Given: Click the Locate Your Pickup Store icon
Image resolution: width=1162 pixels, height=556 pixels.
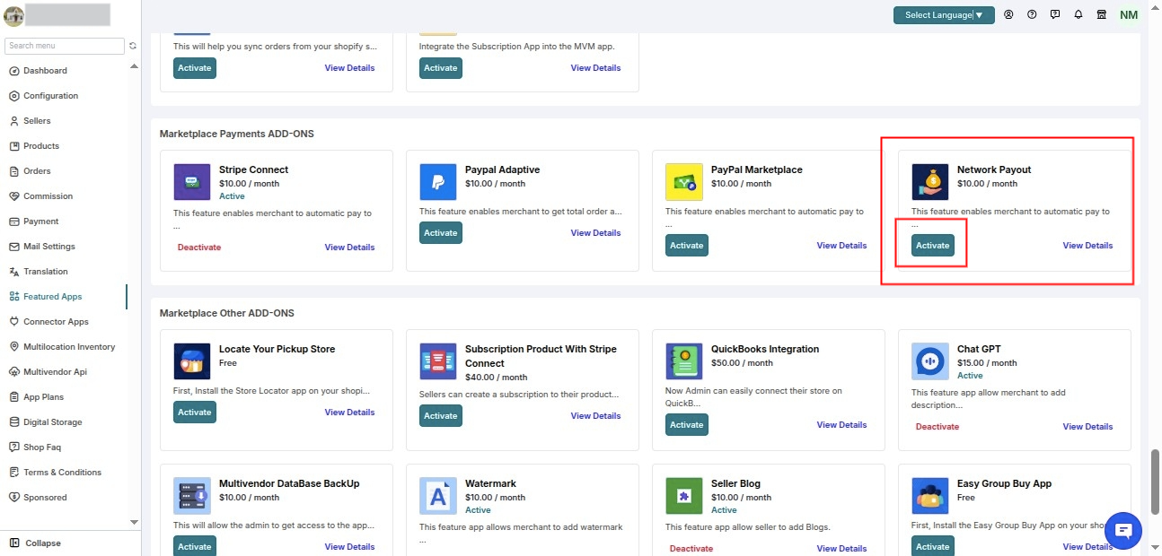Looking at the screenshot, I should coord(192,361).
